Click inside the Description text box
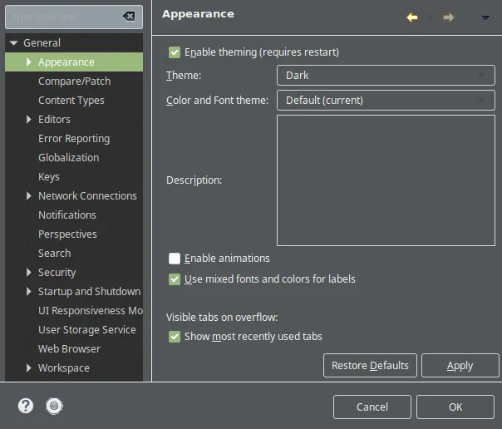This screenshot has height=429, width=502. pyautogui.click(x=386, y=180)
